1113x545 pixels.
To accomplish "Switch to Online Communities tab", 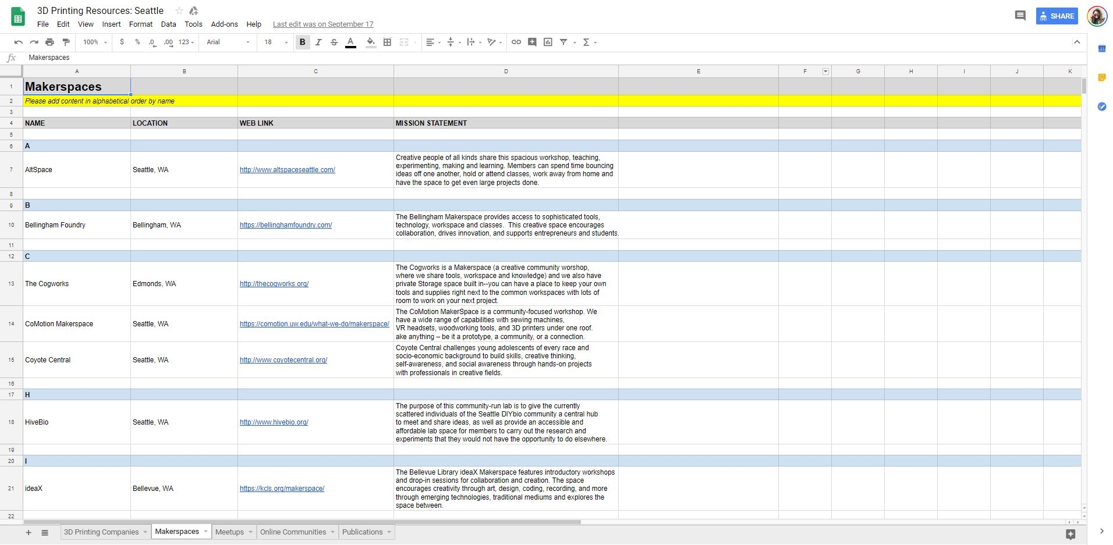I will tap(293, 532).
